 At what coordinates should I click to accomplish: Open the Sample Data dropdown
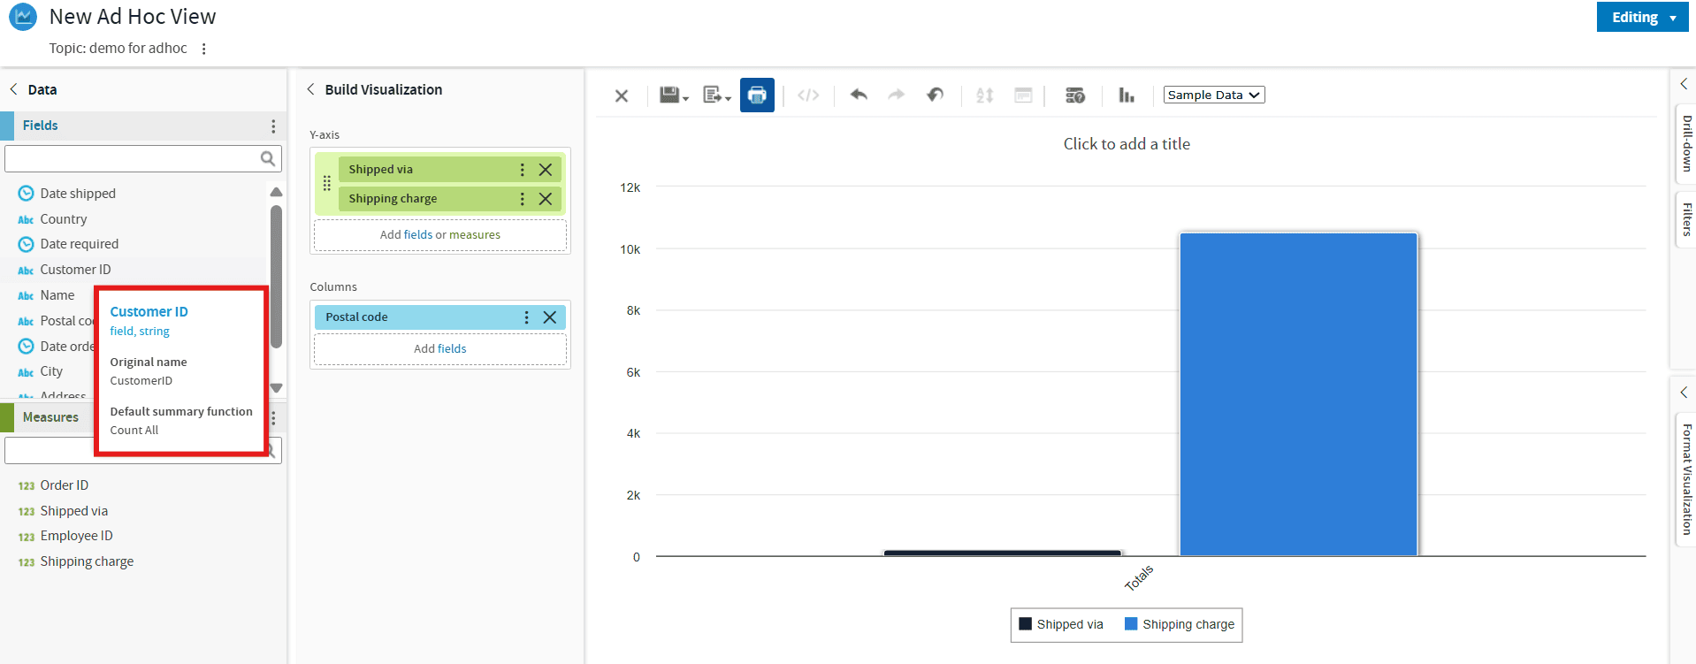tap(1213, 95)
